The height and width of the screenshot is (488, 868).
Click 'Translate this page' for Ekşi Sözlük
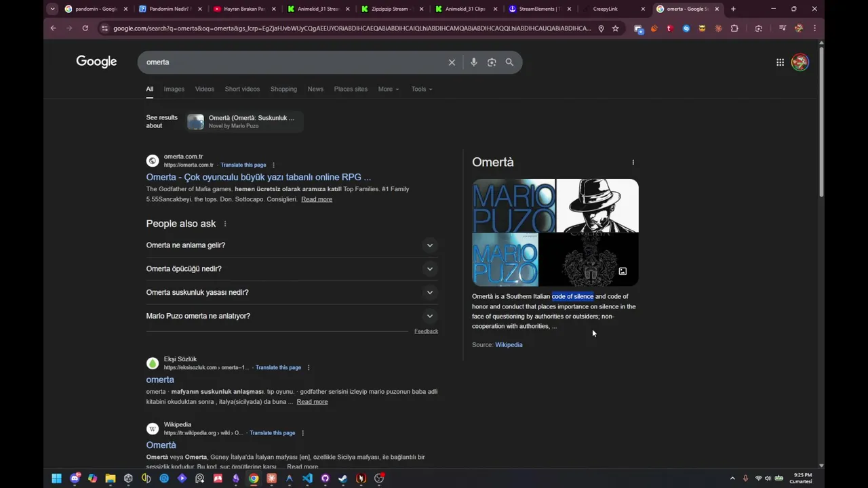tap(278, 367)
